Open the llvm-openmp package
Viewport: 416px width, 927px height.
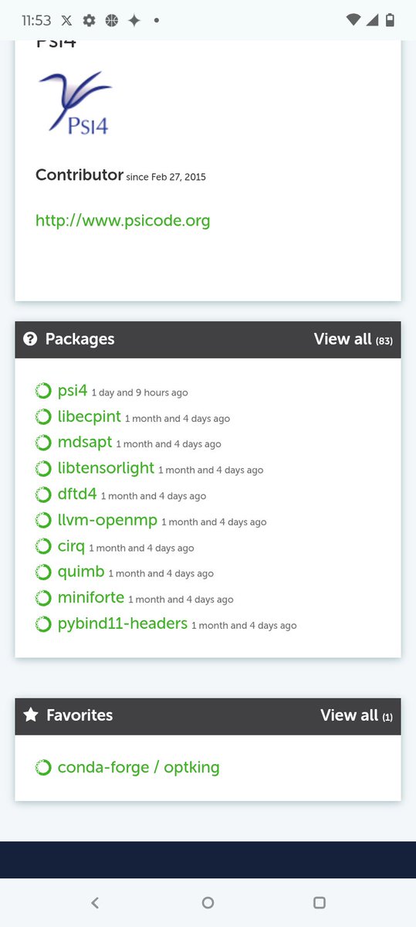[x=108, y=521]
